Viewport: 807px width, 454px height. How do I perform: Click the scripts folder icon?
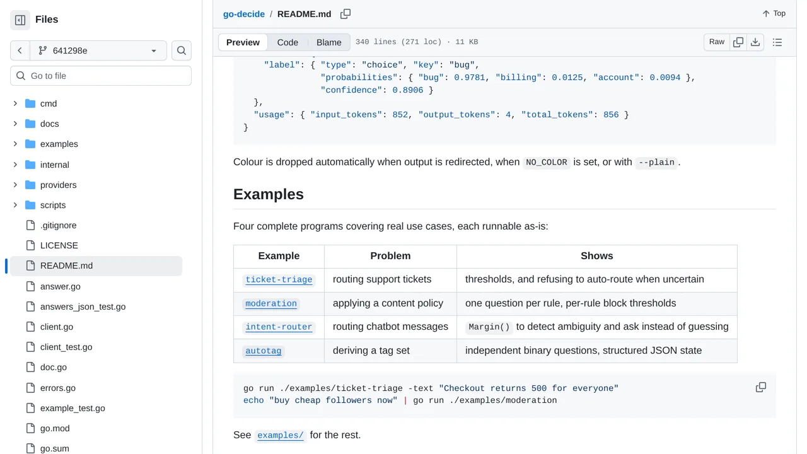(30, 205)
